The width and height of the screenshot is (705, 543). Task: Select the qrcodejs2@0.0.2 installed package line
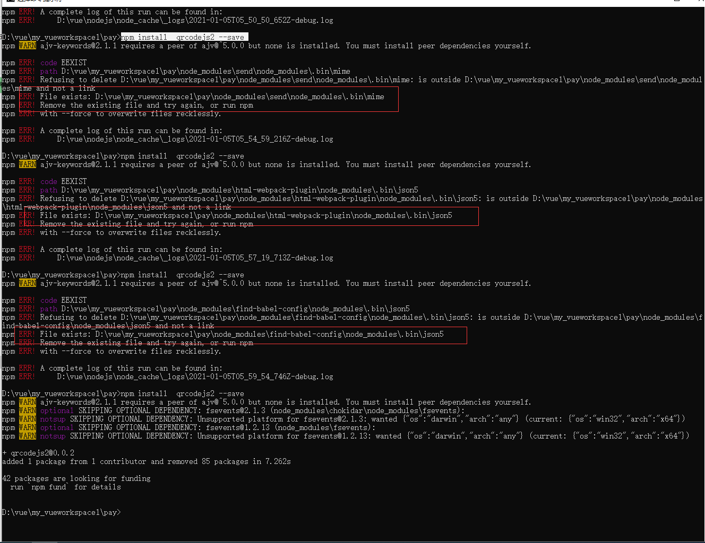click(39, 452)
